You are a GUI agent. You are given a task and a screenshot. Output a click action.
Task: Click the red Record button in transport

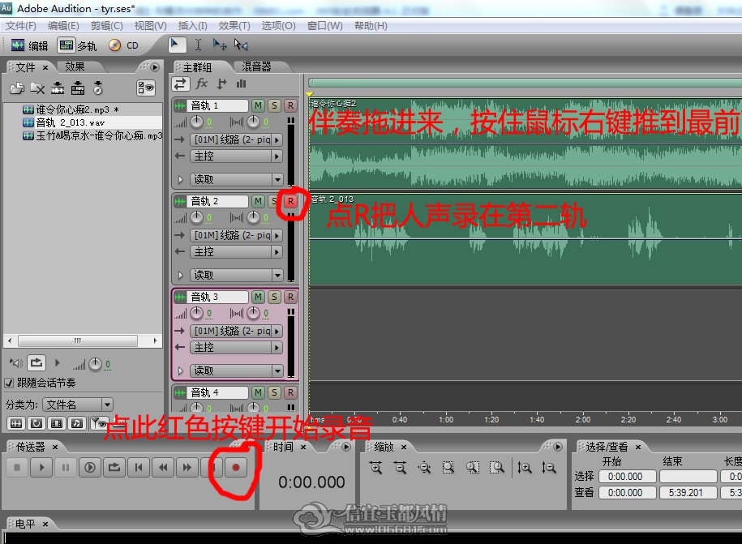coord(236,468)
